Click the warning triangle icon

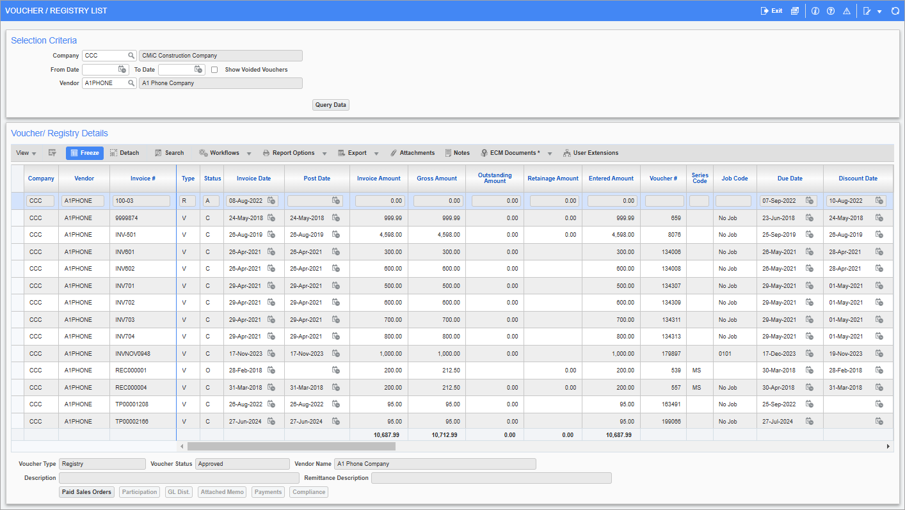[846, 11]
